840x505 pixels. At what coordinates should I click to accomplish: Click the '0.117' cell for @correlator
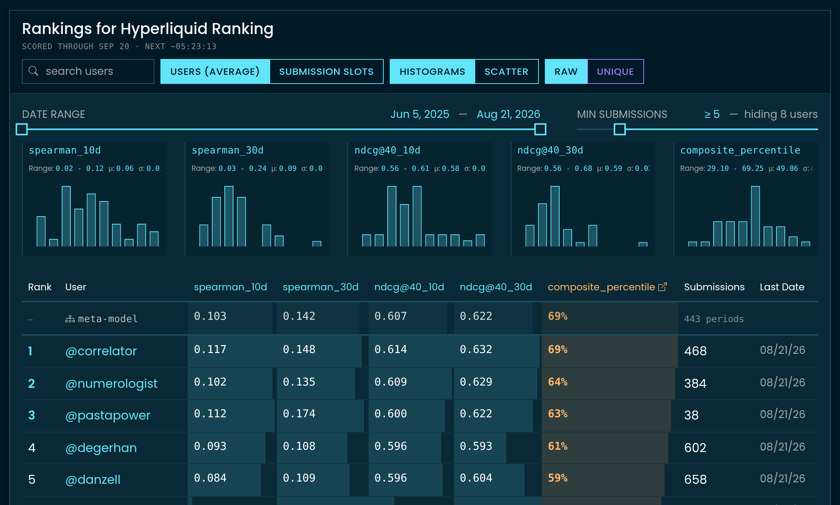coord(210,349)
